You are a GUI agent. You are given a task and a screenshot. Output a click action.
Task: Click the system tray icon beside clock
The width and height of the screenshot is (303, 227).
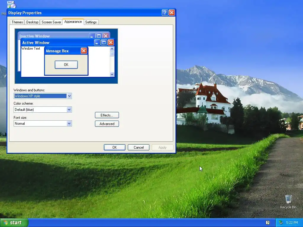click(281, 223)
